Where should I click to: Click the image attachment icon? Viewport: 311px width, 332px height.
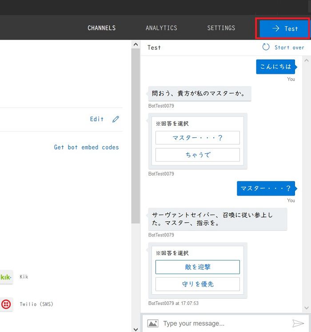point(152,324)
